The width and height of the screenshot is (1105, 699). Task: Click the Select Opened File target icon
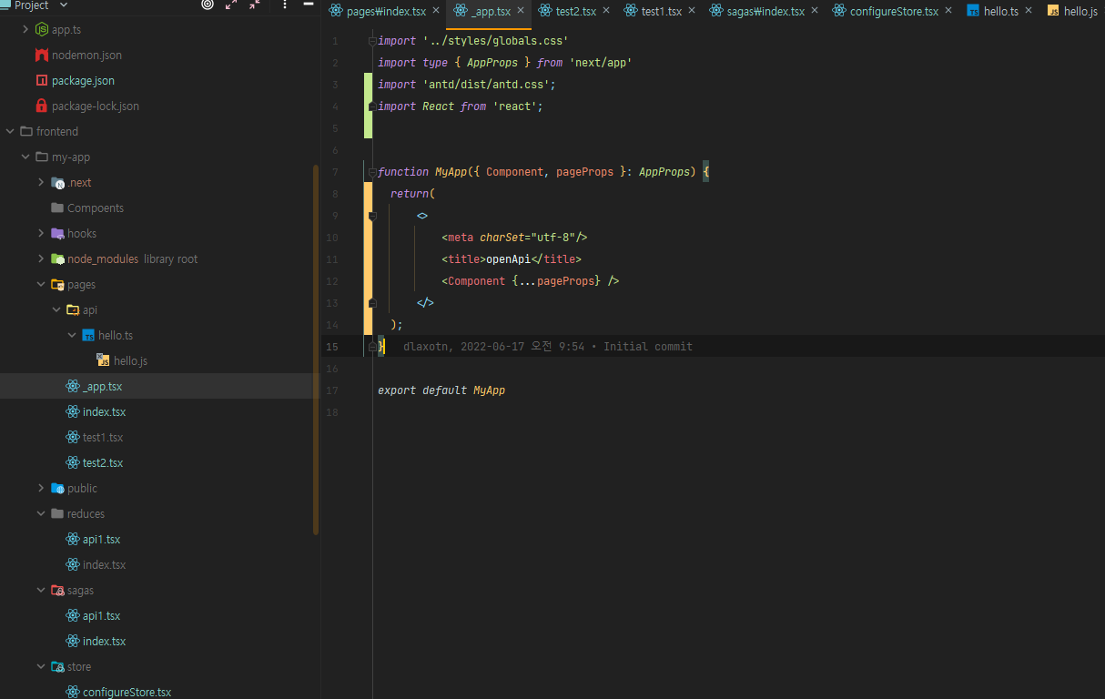208,5
